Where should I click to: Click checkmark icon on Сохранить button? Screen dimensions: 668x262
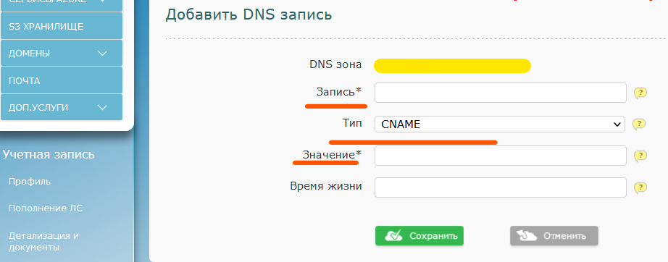pyautogui.click(x=393, y=236)
